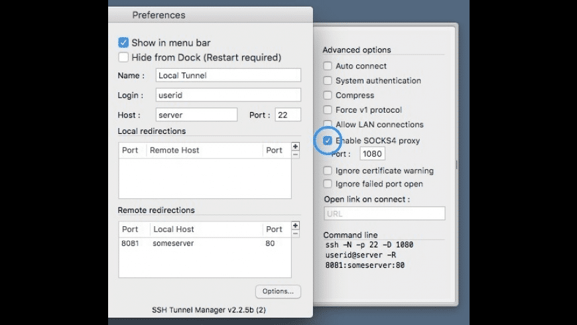
Task: Add a new local redirection with plus
Action: point(296,147)
